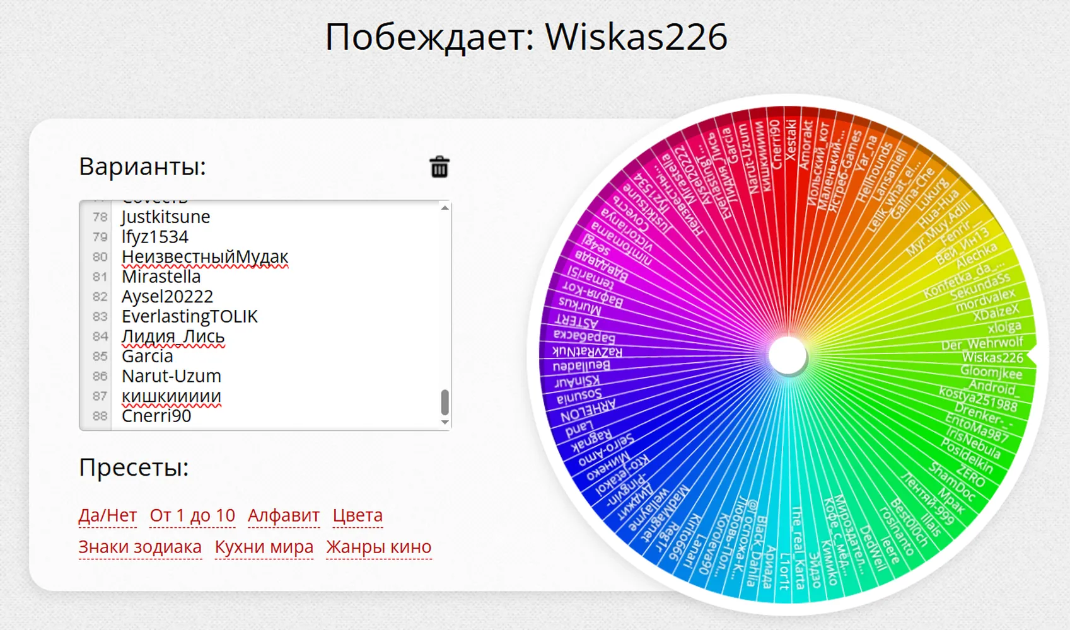Viewport: 1070px width, 630px height.
Task: Place cursor on line Cnerri90
Action: pos(156,416)
